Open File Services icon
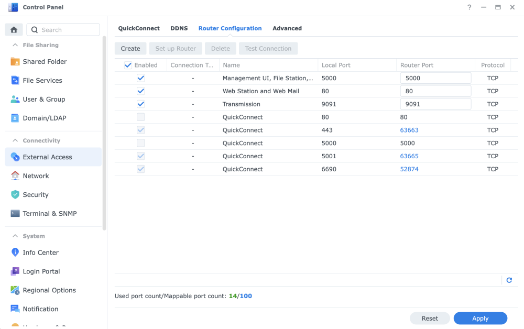Image resolution: width=524 pixels, height=329 pixels. point(15,81)
